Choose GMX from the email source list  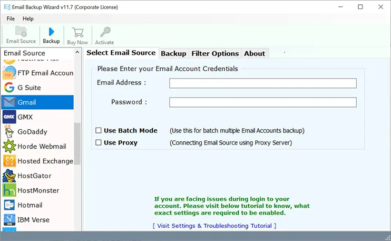tap(25, 117)
